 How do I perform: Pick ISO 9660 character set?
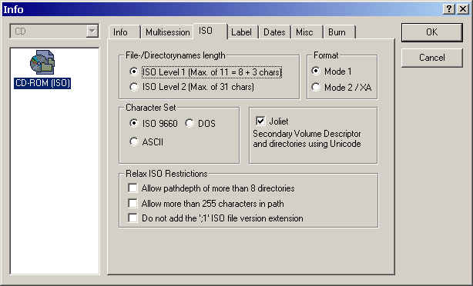(x=153, y=124)
